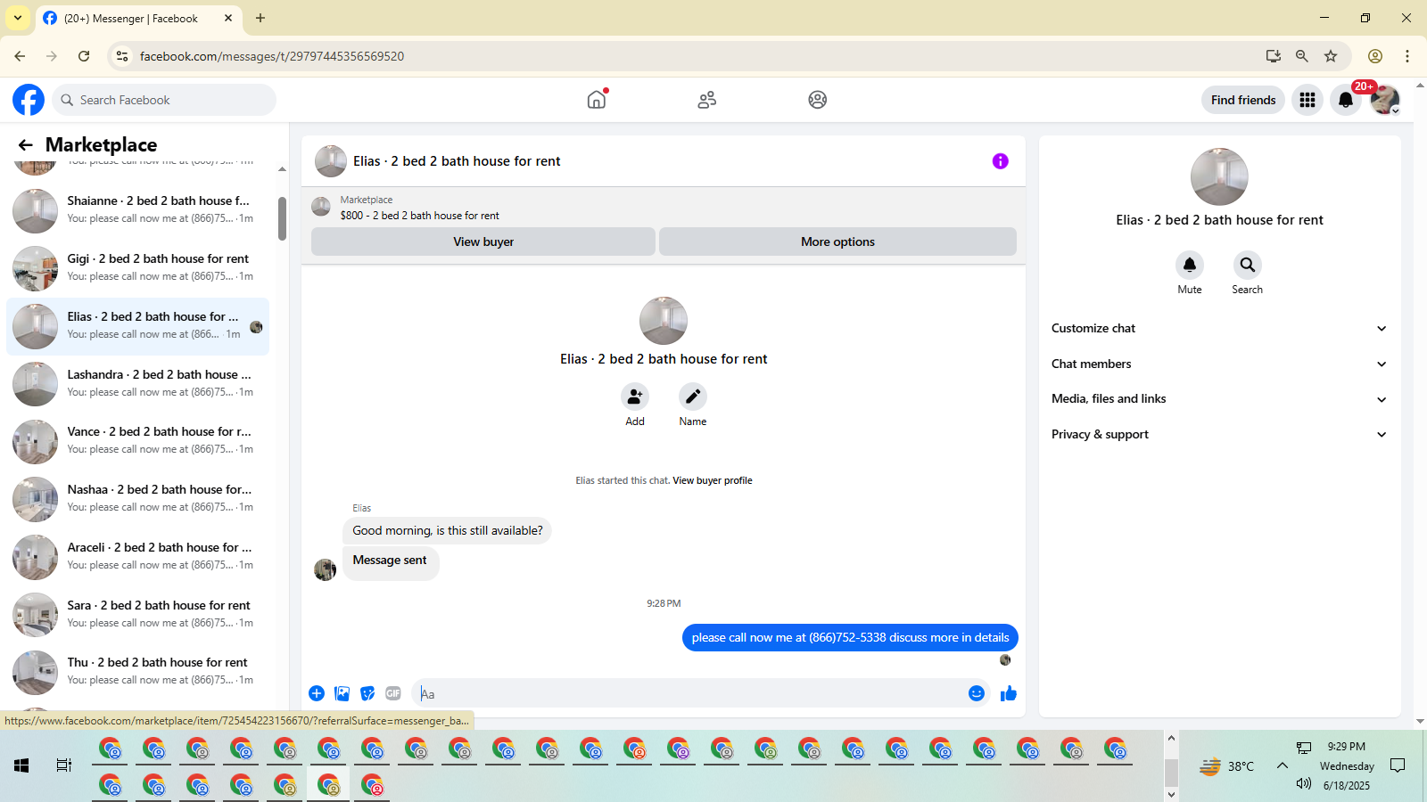Click the message input box
Viewport: 1427px width, 802px height.
(691, 693)
